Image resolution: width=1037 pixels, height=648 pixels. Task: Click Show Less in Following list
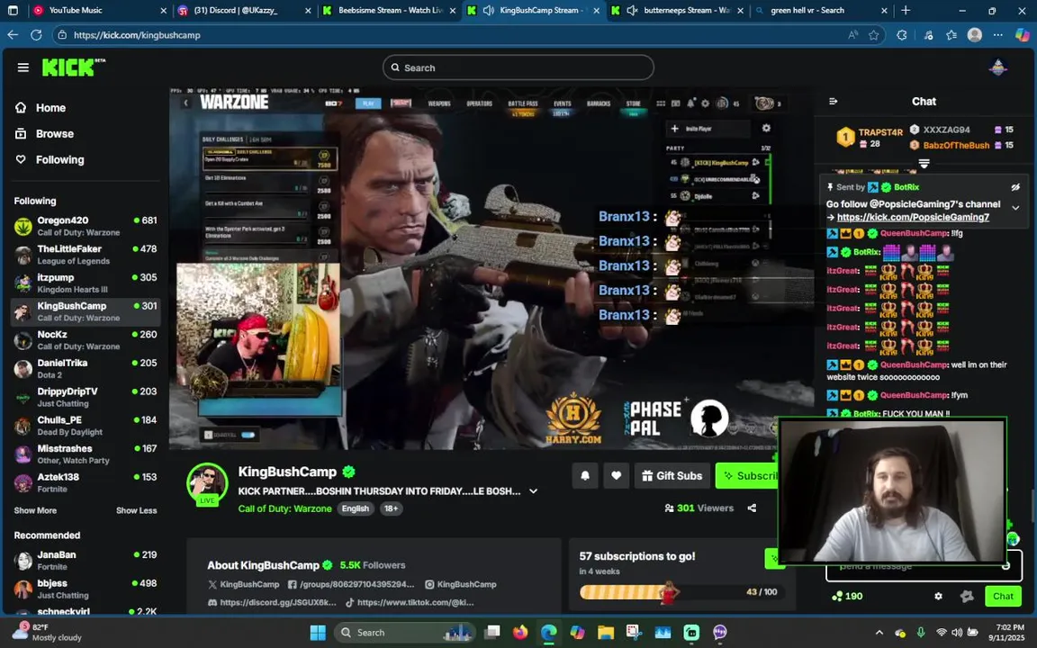click(136, 510)
